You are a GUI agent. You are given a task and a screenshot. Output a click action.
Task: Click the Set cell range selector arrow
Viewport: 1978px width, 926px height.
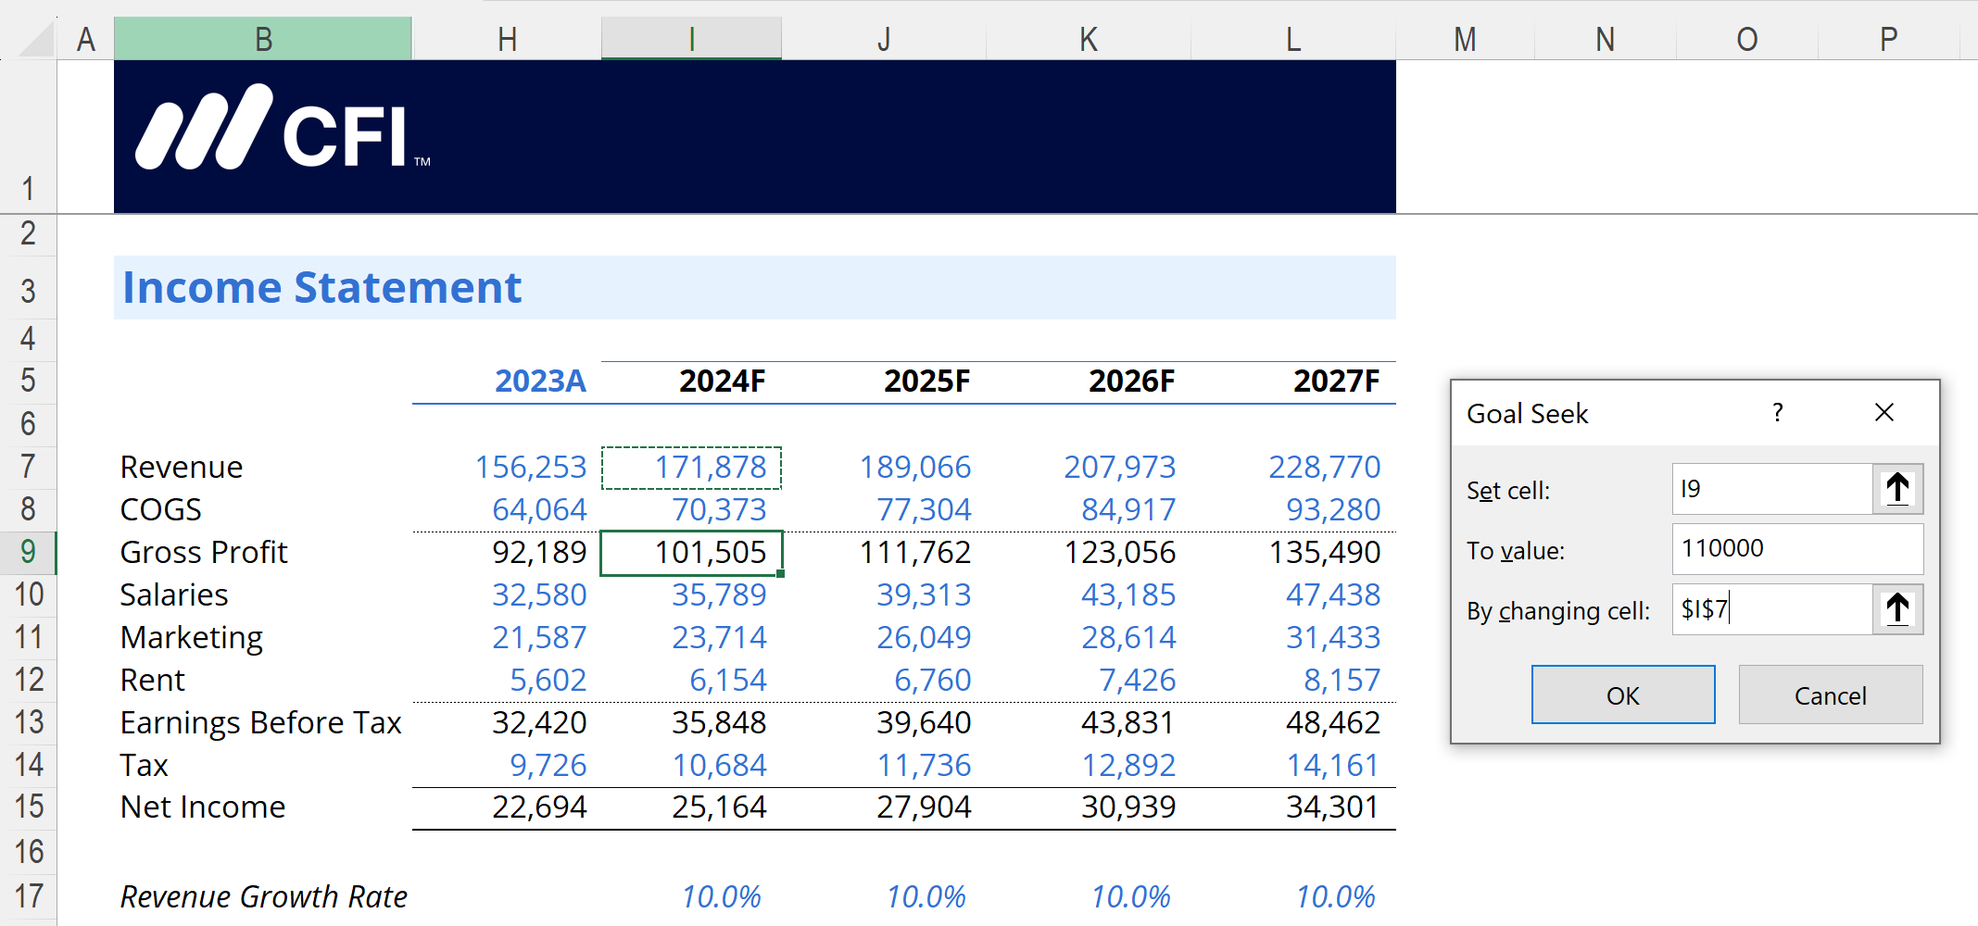point(1896,489)
